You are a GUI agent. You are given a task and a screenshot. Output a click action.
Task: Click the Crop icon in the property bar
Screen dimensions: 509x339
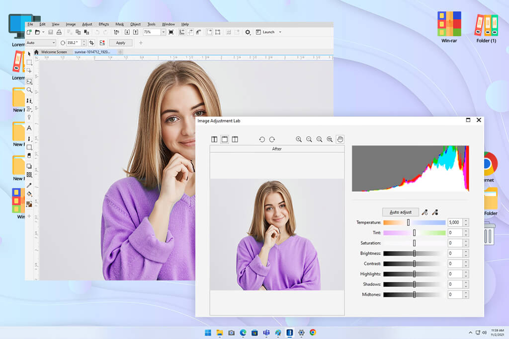pos(92,43)
